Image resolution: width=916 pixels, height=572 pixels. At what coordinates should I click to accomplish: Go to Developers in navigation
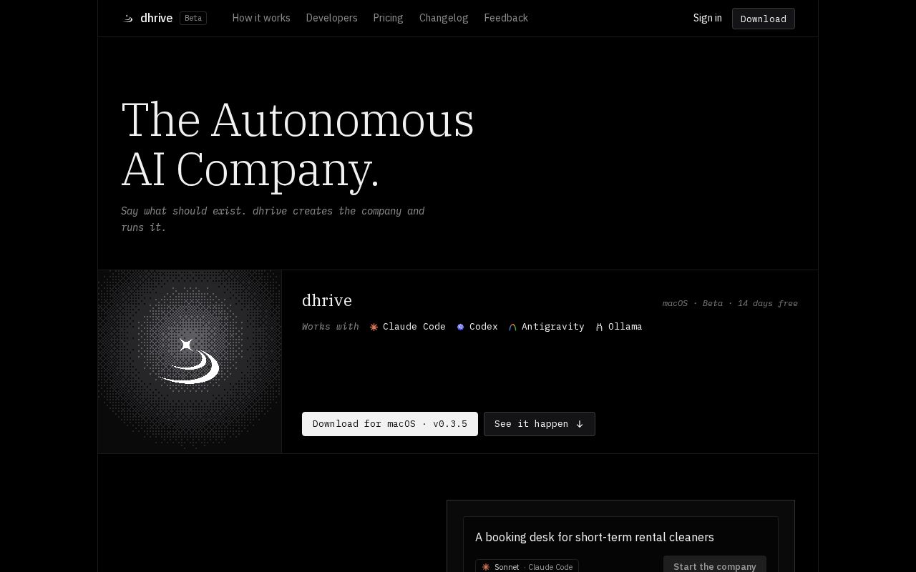331,18
